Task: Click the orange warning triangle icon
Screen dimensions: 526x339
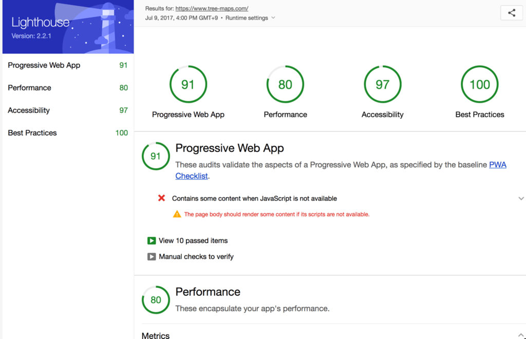Action: tap(177, 214)
